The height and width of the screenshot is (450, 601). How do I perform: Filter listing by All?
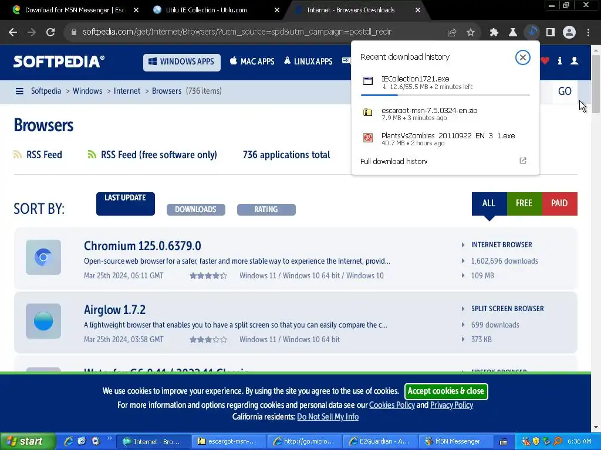click(x=489, y=203)
